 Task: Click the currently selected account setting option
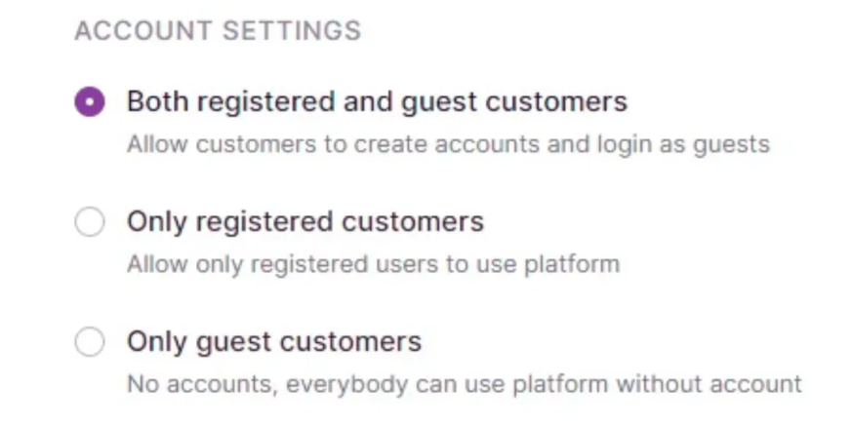click(90, 102)
